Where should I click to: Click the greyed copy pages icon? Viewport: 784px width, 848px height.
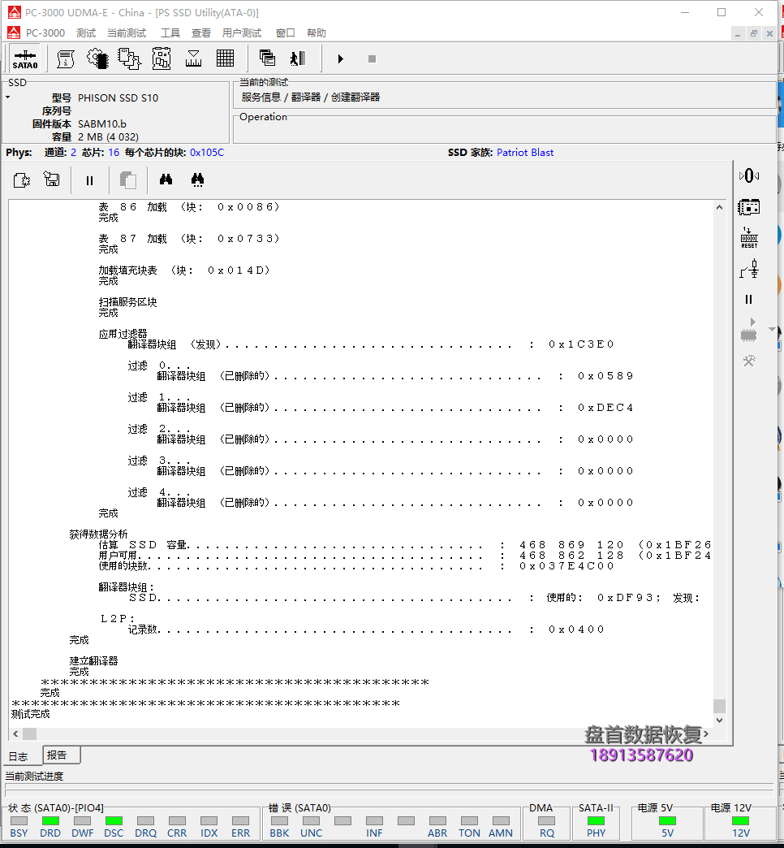coord(128,180)
